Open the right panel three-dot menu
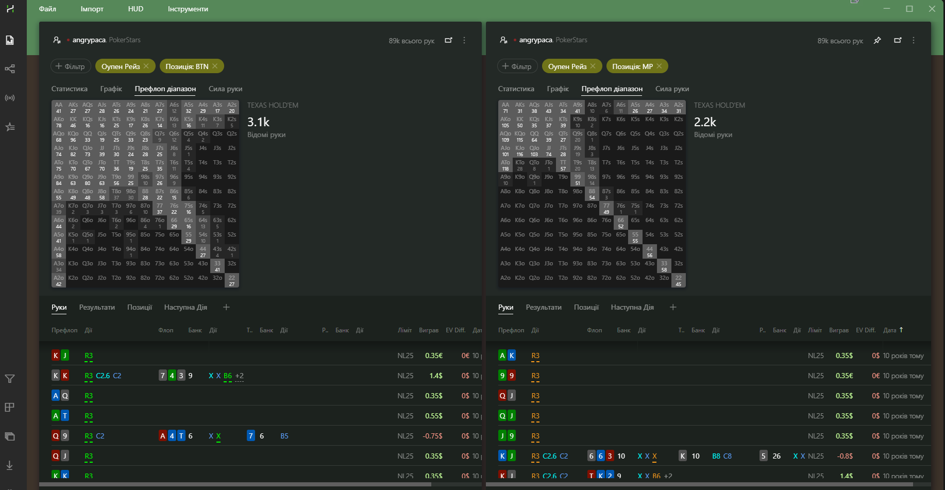 coord(914,40)
